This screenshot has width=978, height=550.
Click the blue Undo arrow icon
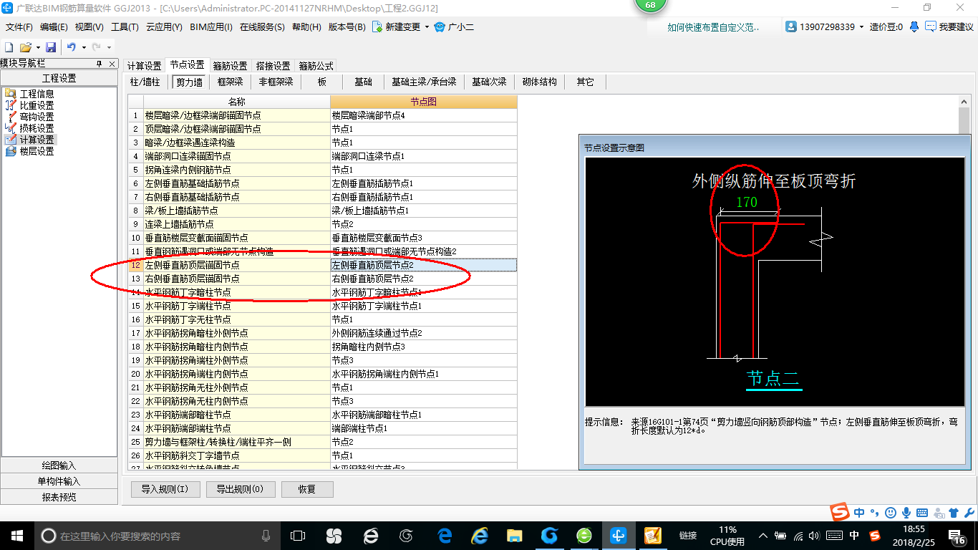coord(72,47)
